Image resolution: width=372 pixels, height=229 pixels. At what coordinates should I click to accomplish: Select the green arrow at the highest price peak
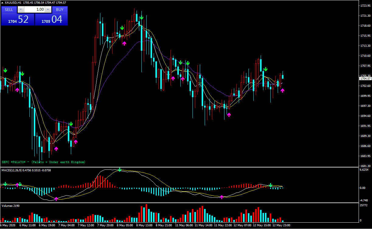point(141,17)
